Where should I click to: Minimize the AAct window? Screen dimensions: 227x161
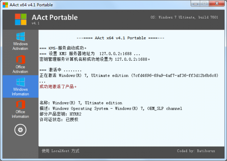196,4
